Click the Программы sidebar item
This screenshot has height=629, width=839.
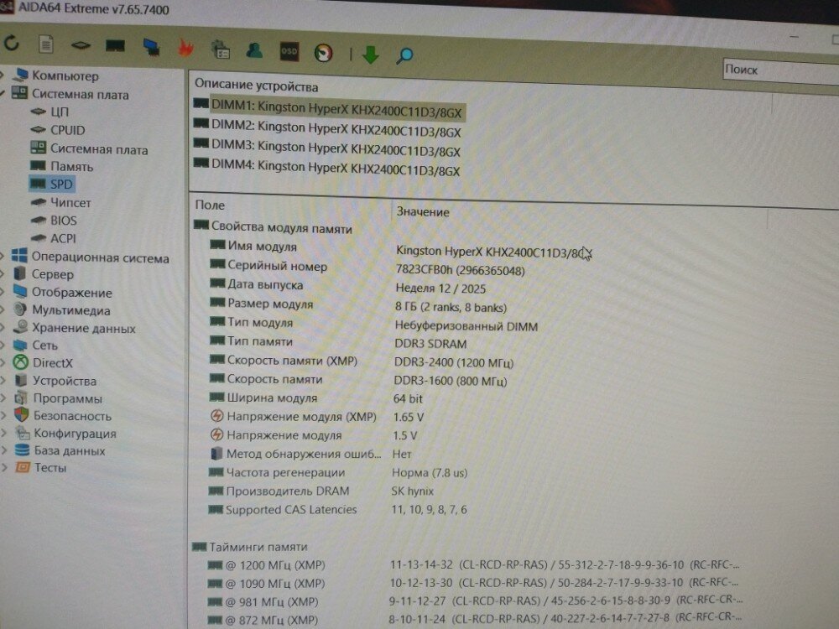tap(67, 398)
